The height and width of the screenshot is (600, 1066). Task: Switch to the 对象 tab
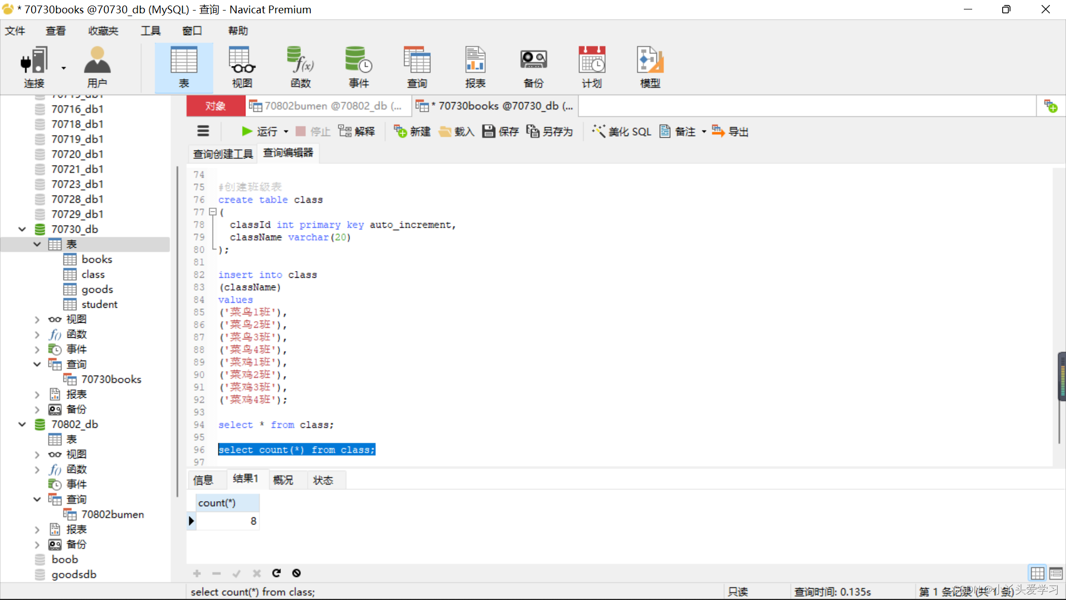[215, 106]
